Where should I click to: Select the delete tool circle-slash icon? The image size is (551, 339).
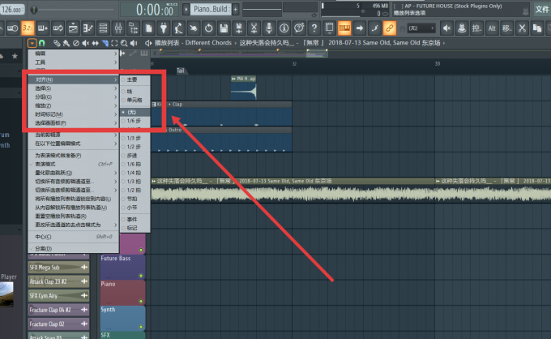76,43
